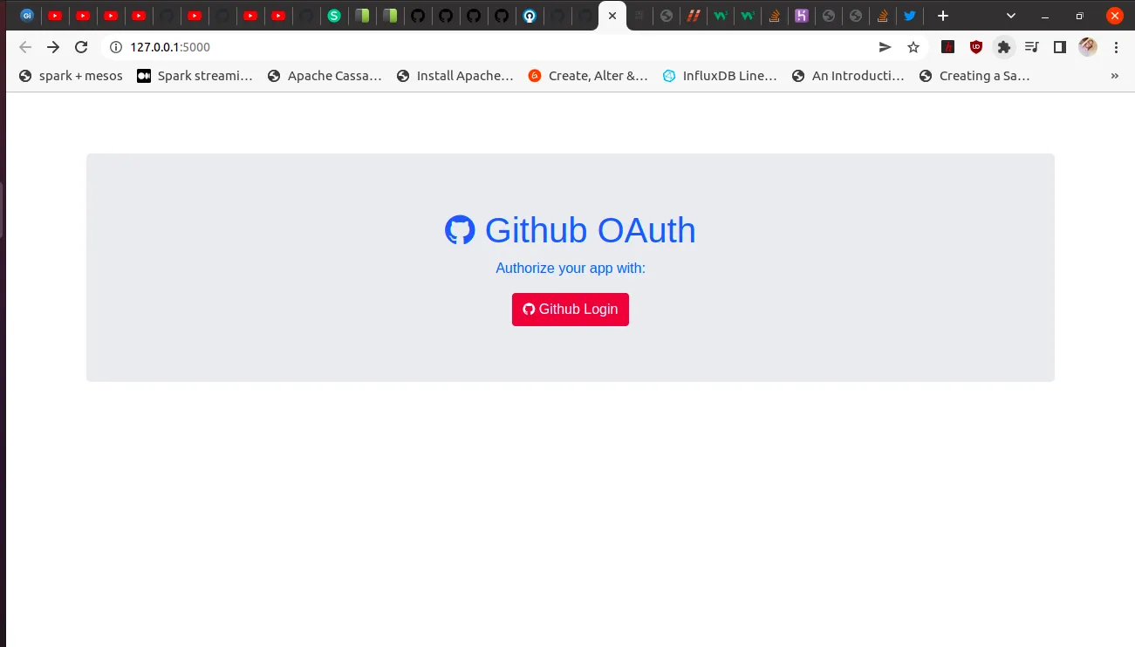Screen dimensions: 1135x647
Task: Open the reading list icon in the toolbar
Action: (x=1031, y=47)
